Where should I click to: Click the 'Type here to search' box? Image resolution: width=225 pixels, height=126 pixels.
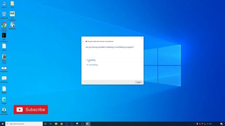click(24, 124)
